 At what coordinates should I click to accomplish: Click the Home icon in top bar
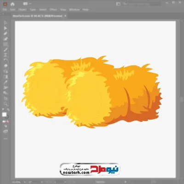pos(12,4)
